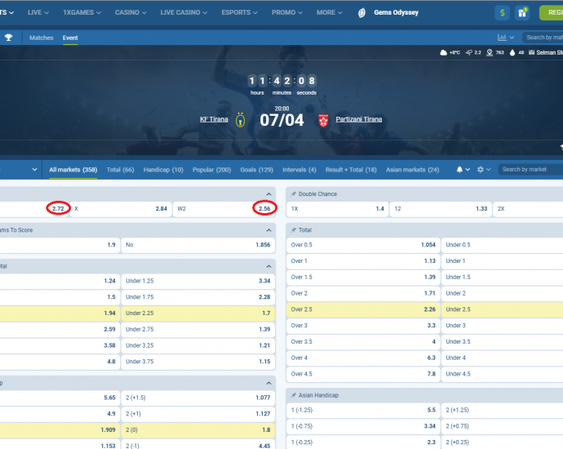Open the 1XGAMES dropdown menu

tap(82, 12)
